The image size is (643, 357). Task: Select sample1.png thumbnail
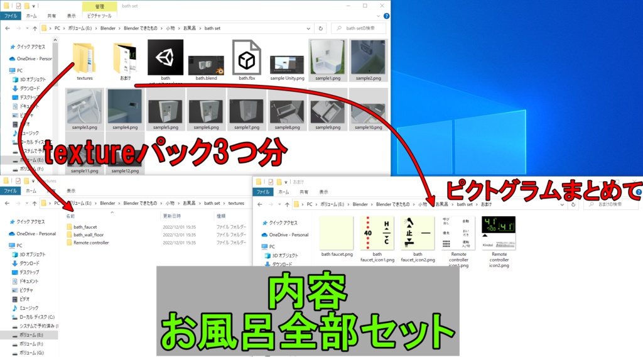pos(328,57)
